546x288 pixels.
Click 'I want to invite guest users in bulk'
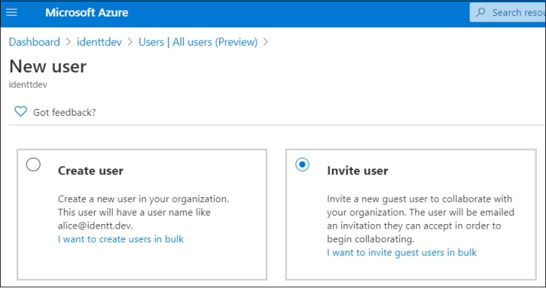tap(402, 252)
